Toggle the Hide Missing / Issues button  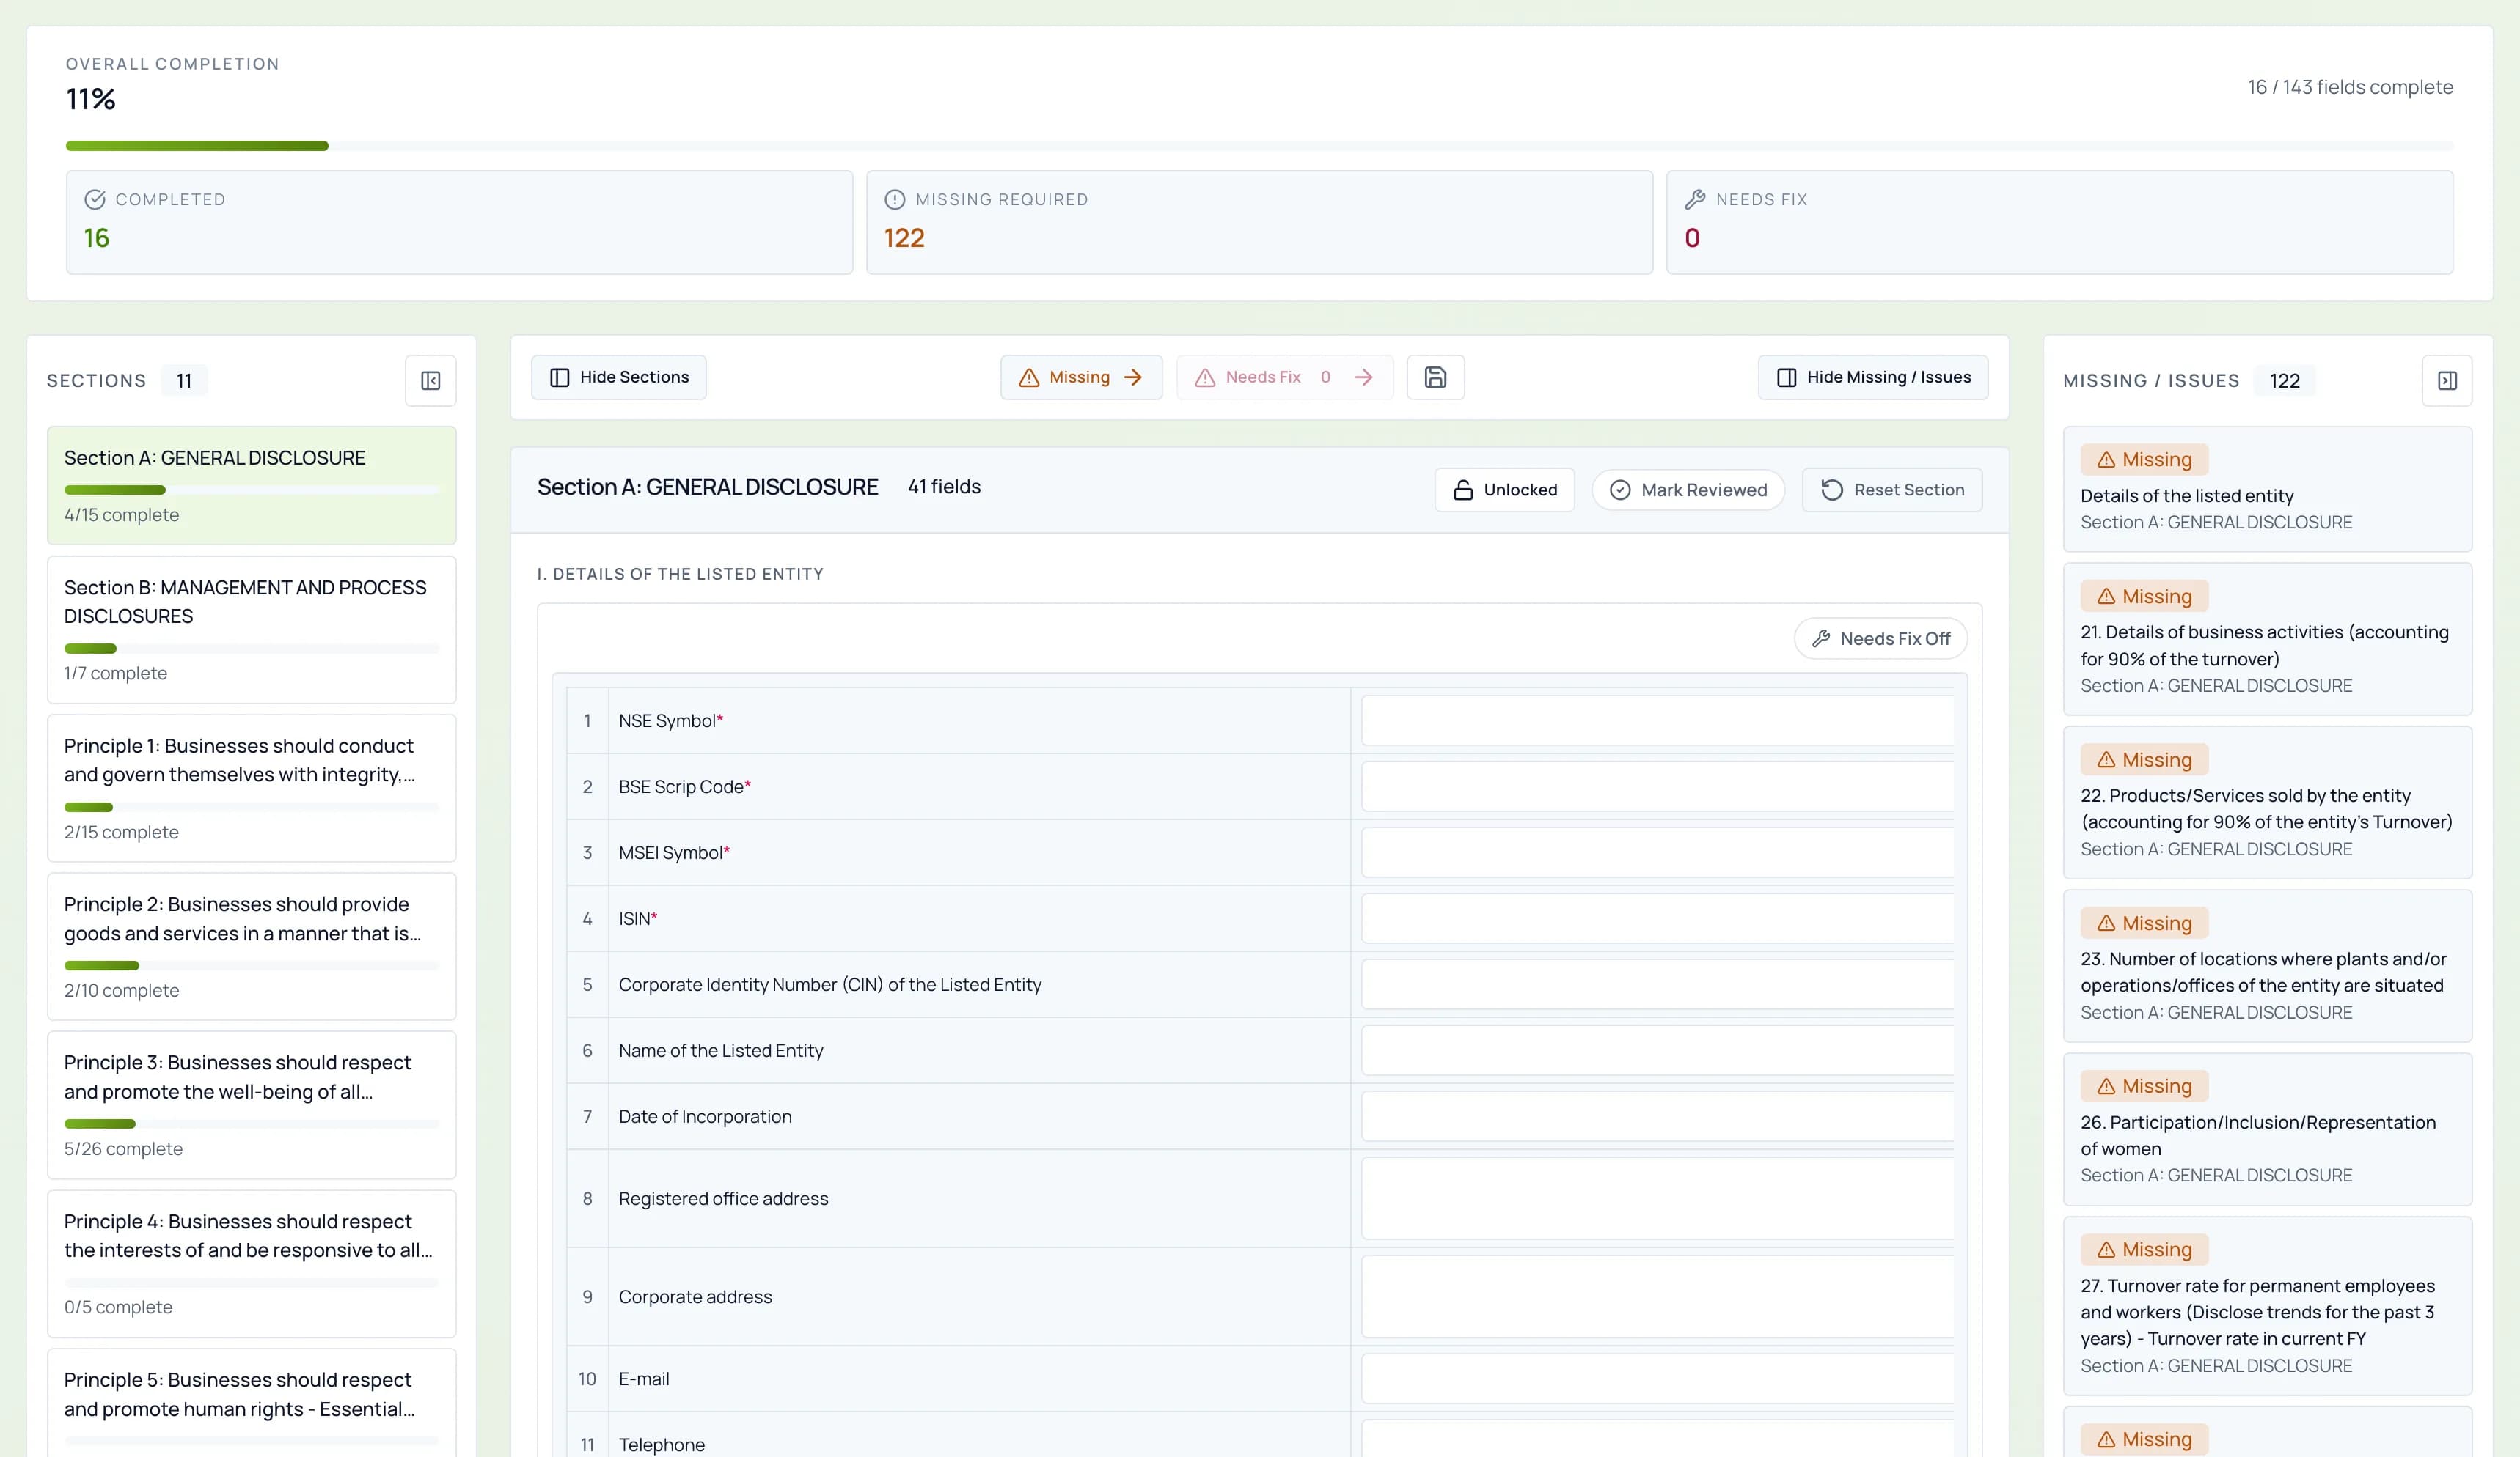tap(1873, 377)
